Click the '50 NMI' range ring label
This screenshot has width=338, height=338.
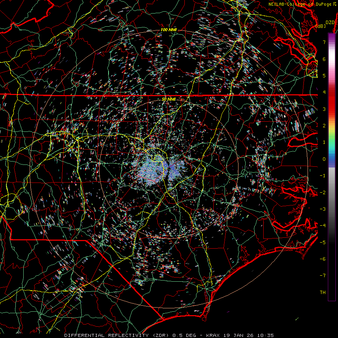[169, 99]
